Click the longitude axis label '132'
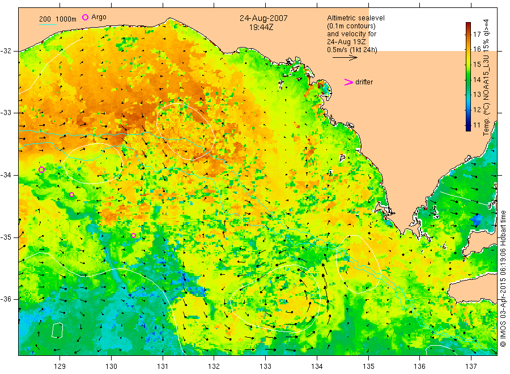This screenshot has height=374, width=510. click(214, 366)
